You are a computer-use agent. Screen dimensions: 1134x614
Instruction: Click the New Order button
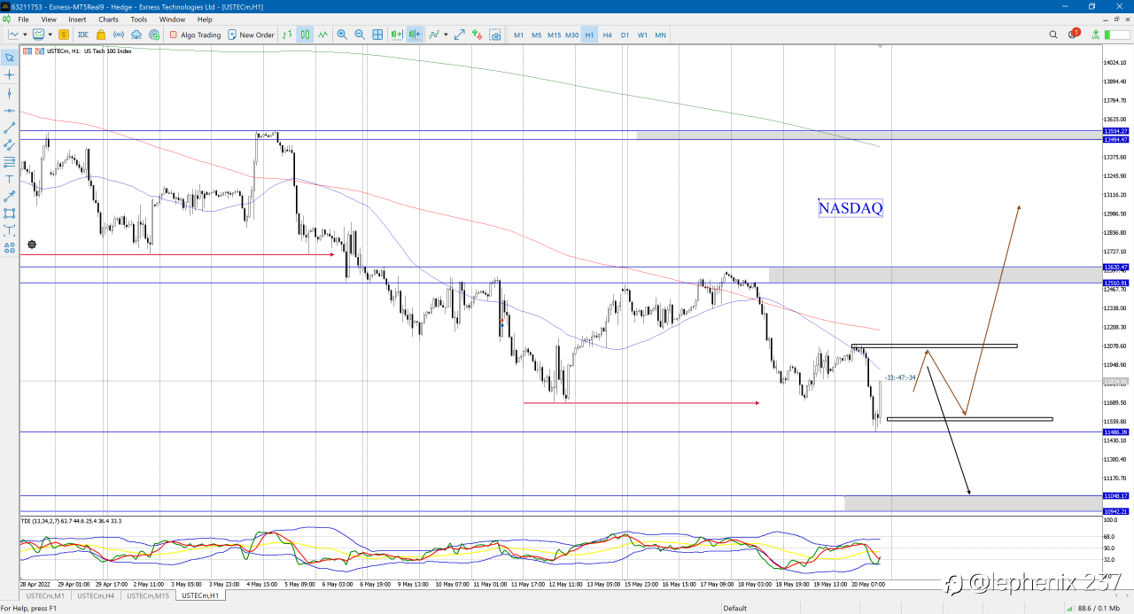(x=251, y=35)
